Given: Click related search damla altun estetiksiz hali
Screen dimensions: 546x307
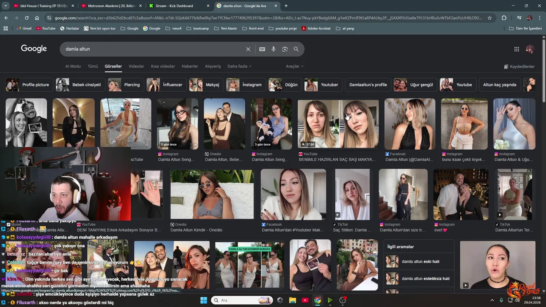Looking at the screenshot, I should click(x=418, y=278).
